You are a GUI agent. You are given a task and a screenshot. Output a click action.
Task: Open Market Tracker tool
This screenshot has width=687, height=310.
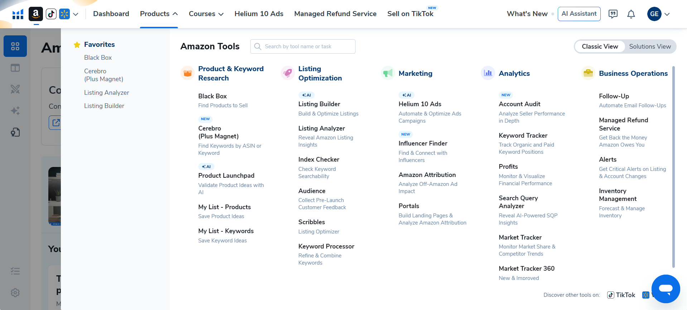point(520,237)
